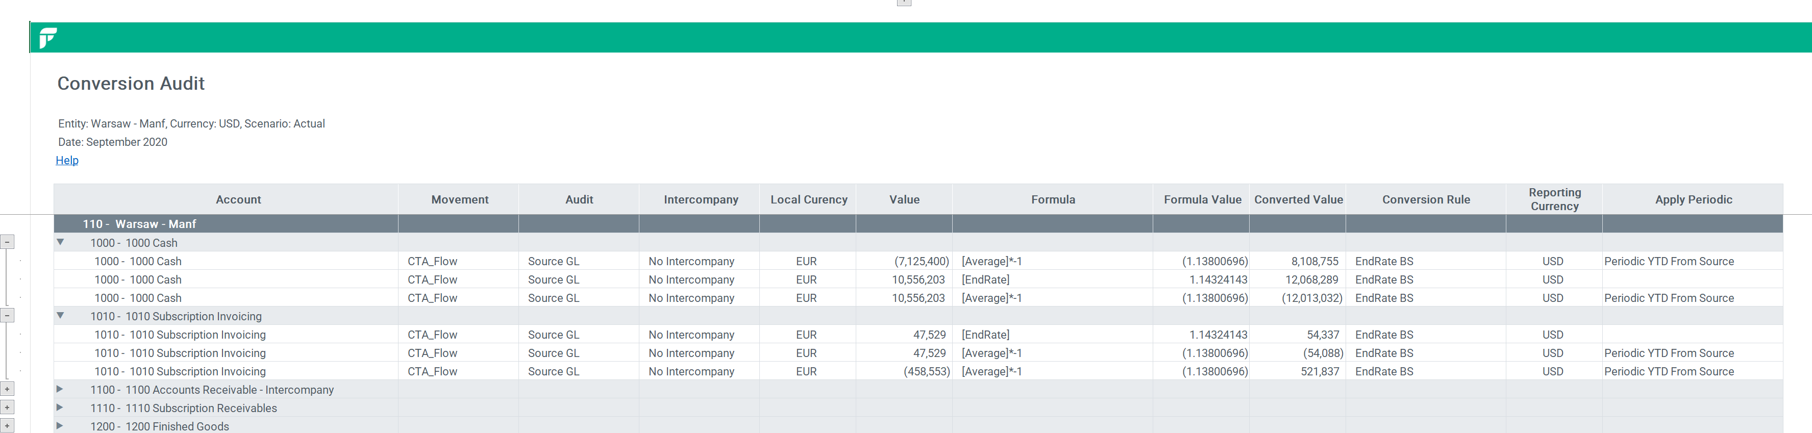
Task: Click 1010 Subscription Invoicing account in the 521,837 row
Action: pos(180,370)
